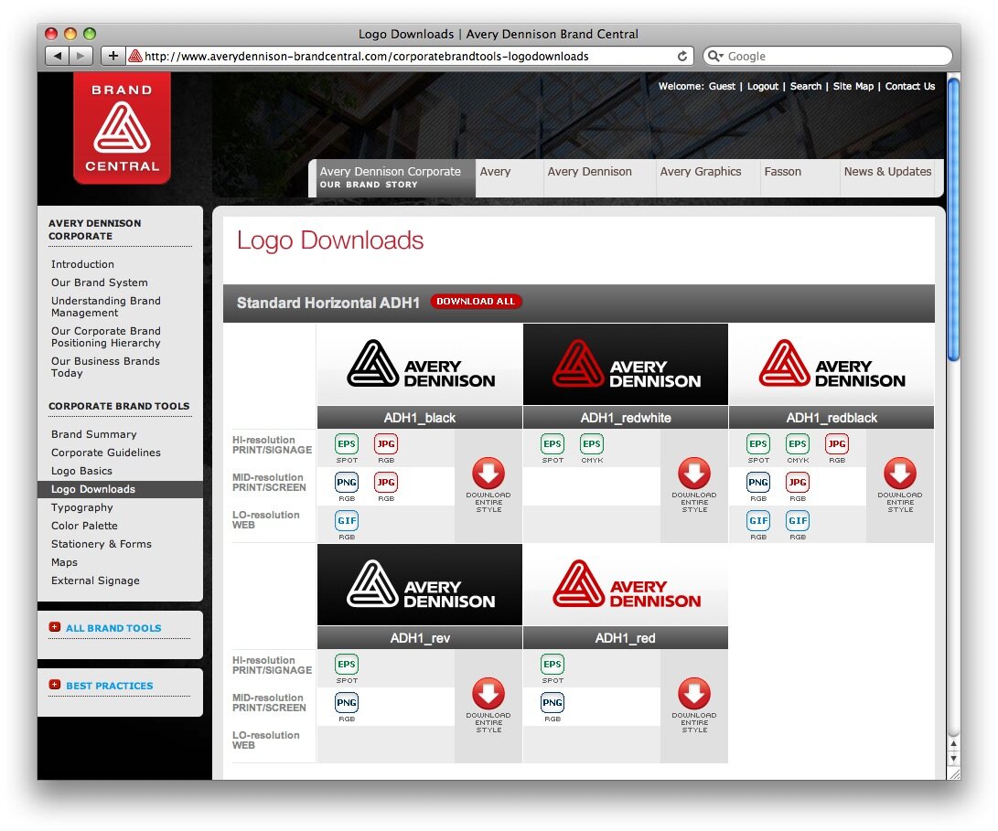Open Stationery & Forms page
998x831 pixels.
pos(102,544)
